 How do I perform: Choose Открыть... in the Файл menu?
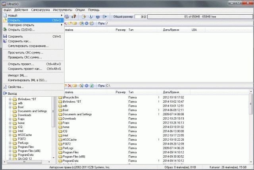click(33, 20)
